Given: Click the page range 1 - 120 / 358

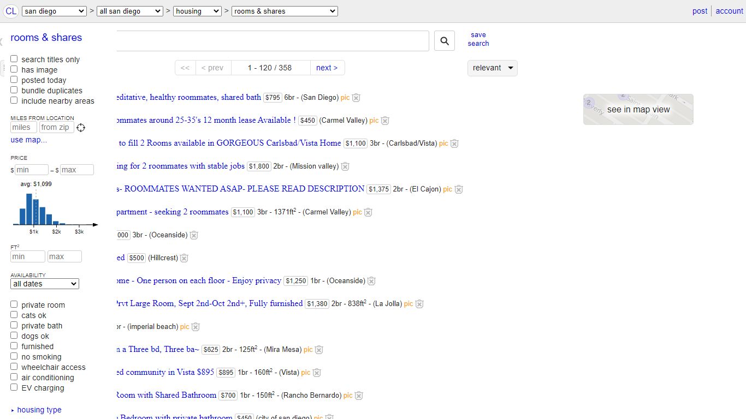Looking at the screenshot, I should [270, 68].
